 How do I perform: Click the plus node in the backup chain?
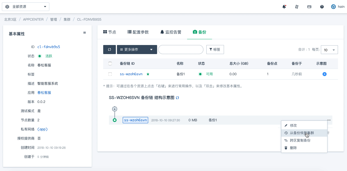[x=115, y=109]
